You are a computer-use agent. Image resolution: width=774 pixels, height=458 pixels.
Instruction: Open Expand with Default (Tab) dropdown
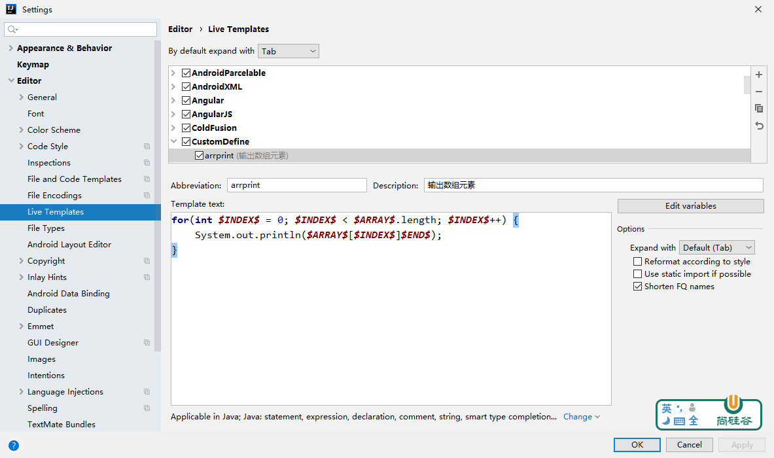(716, 247)
